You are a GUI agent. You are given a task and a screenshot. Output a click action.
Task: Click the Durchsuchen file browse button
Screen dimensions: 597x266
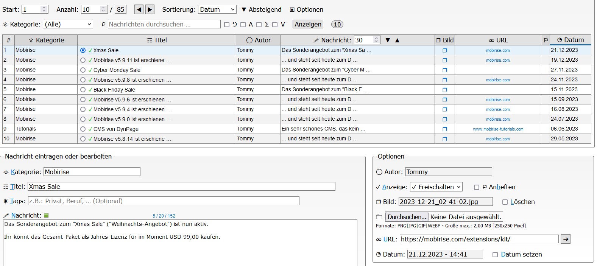tap(407, 217)
